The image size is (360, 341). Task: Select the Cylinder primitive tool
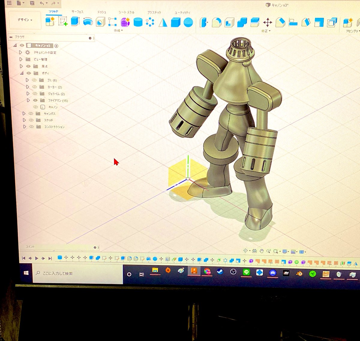[x=138, y=22]
